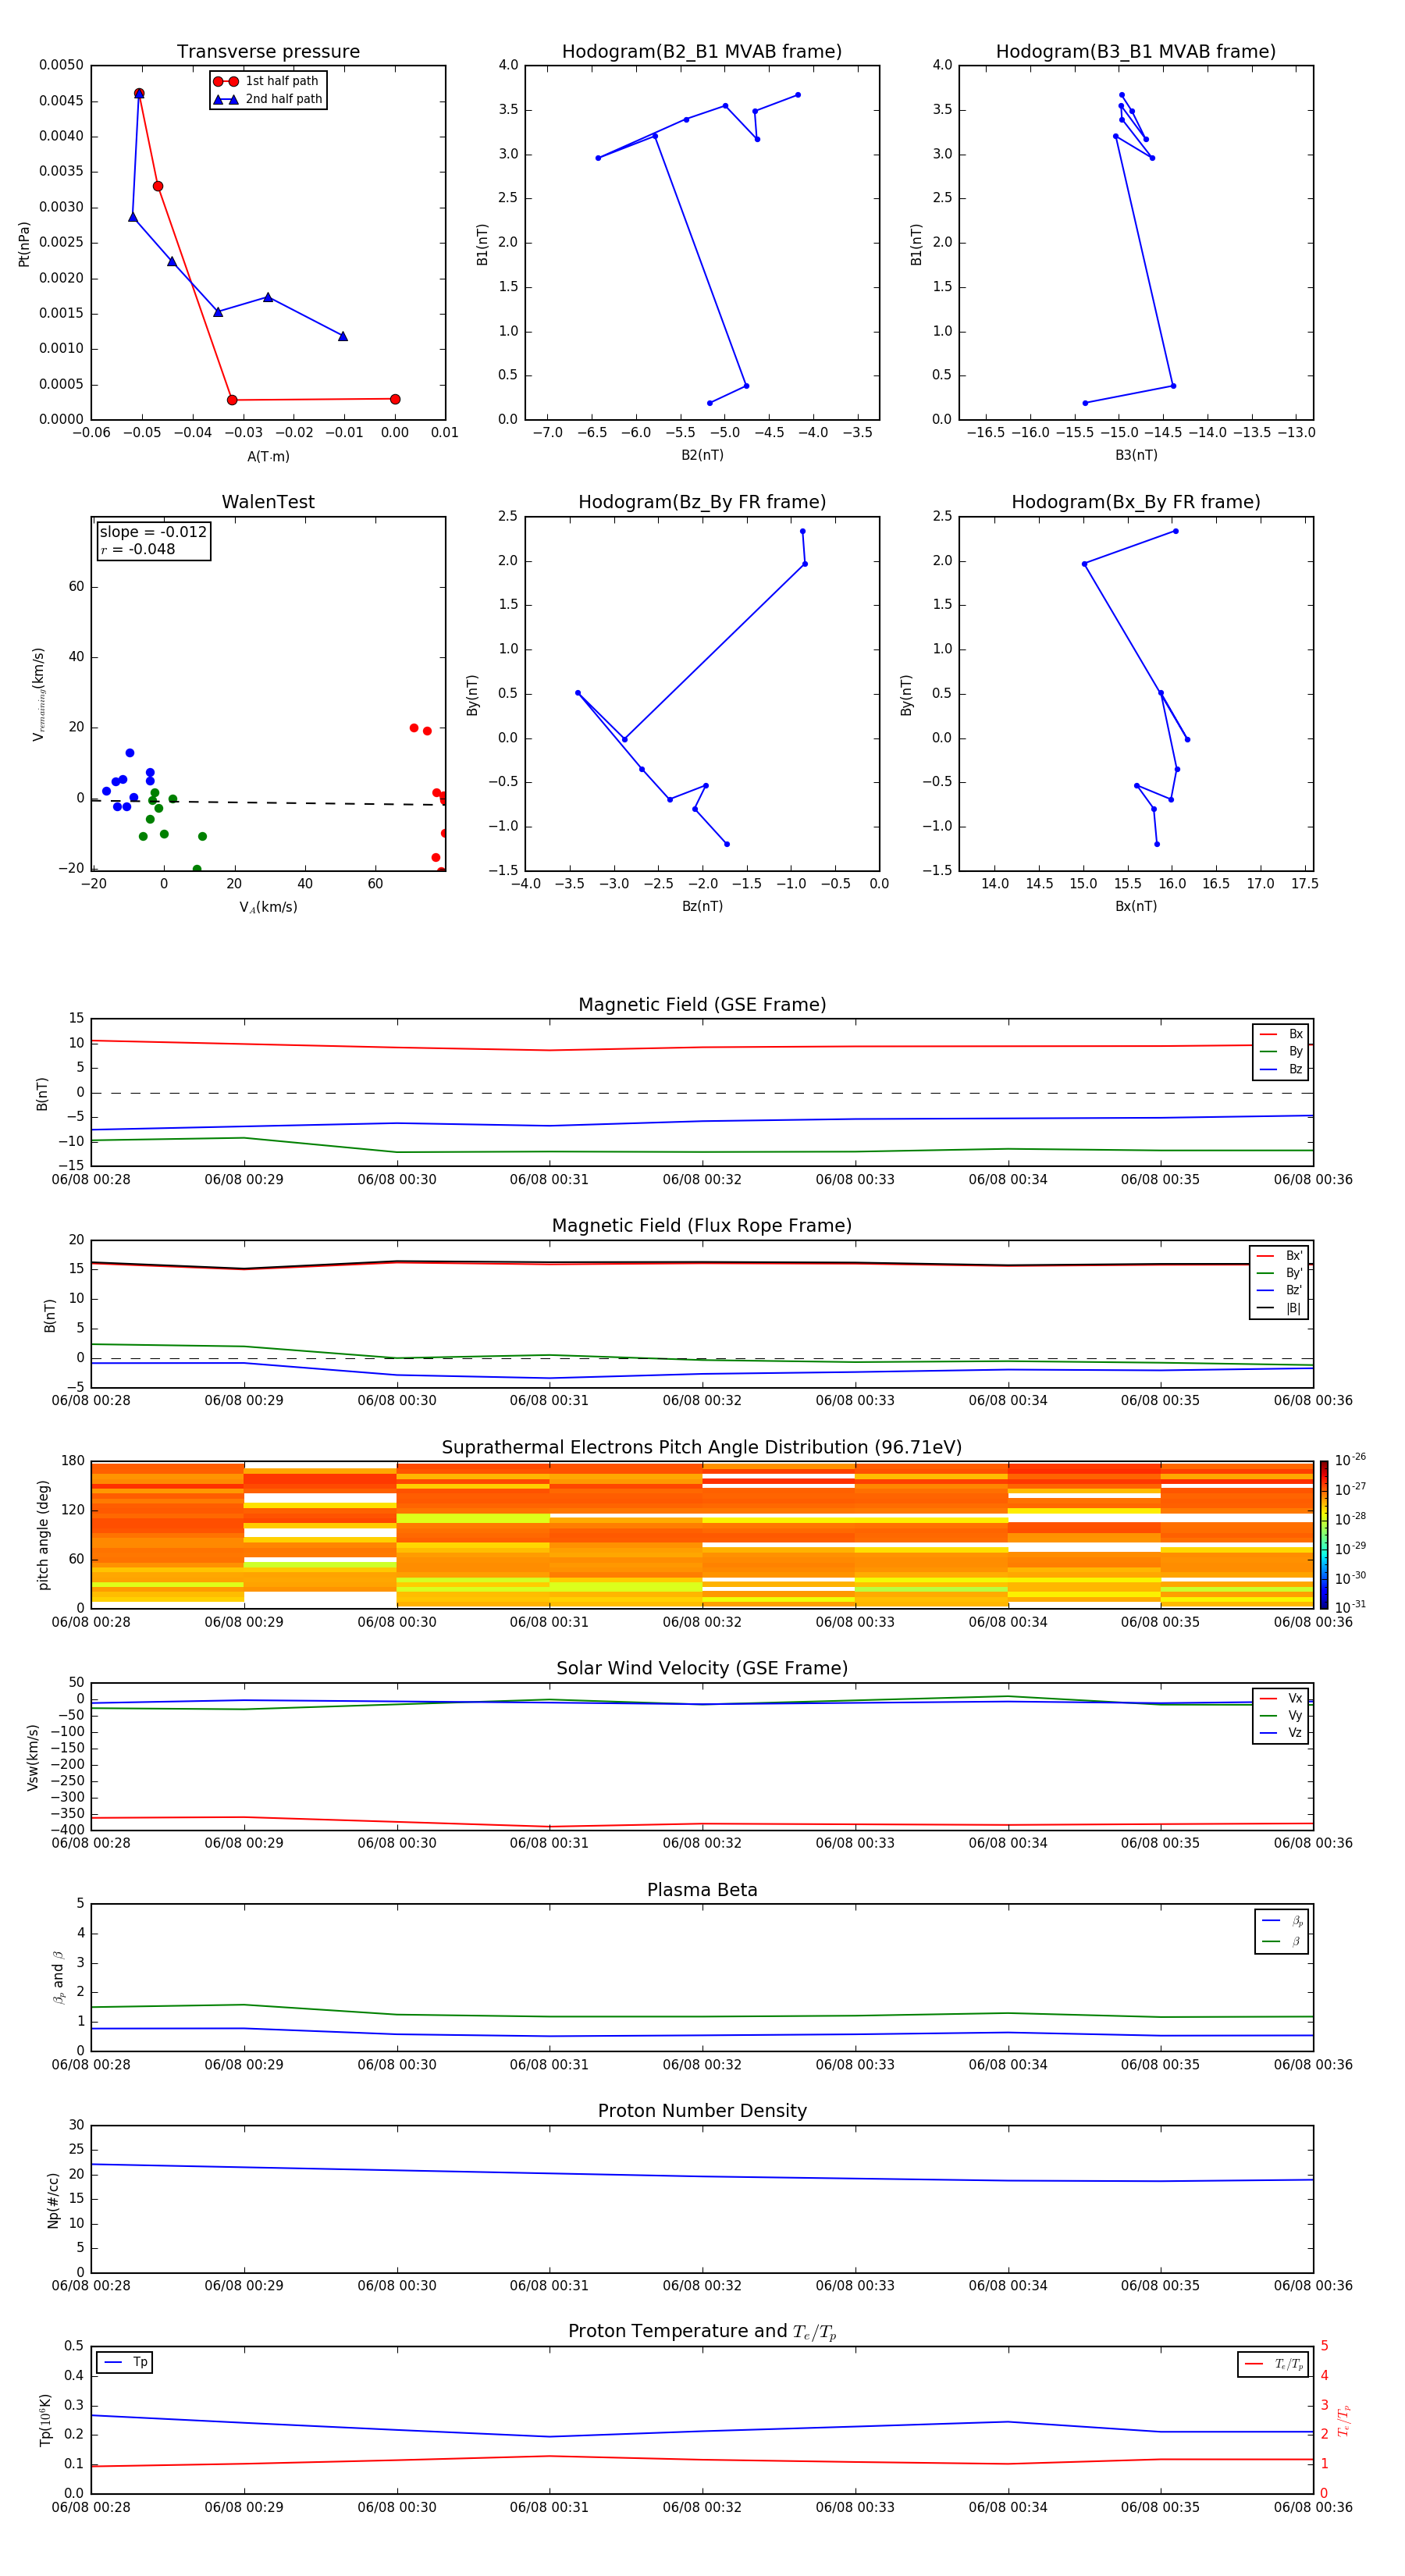Image resolution: width=1405 pixels, height=2576 pixels.
Task: Click the 10^-26 label on the colorbar
Action: (x=1350, y=1460)
